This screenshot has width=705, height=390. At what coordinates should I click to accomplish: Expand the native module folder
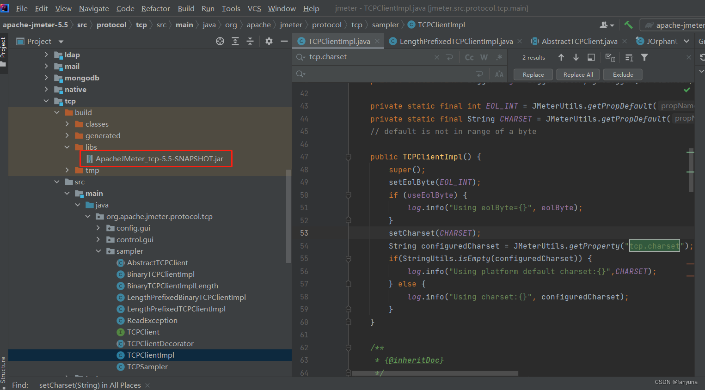pyautogui.click(x=46, y=89)
